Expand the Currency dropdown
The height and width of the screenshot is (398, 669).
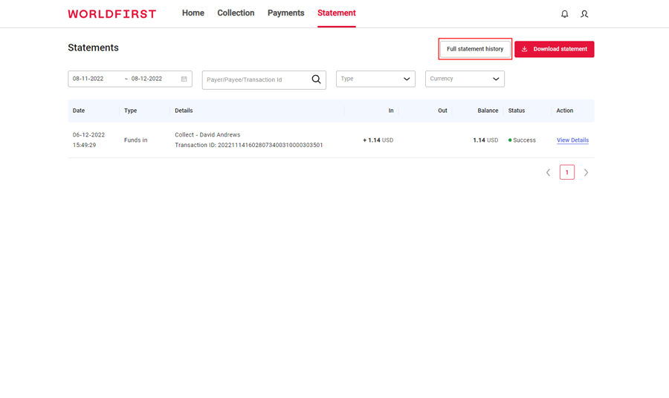(x=465, y=79)
